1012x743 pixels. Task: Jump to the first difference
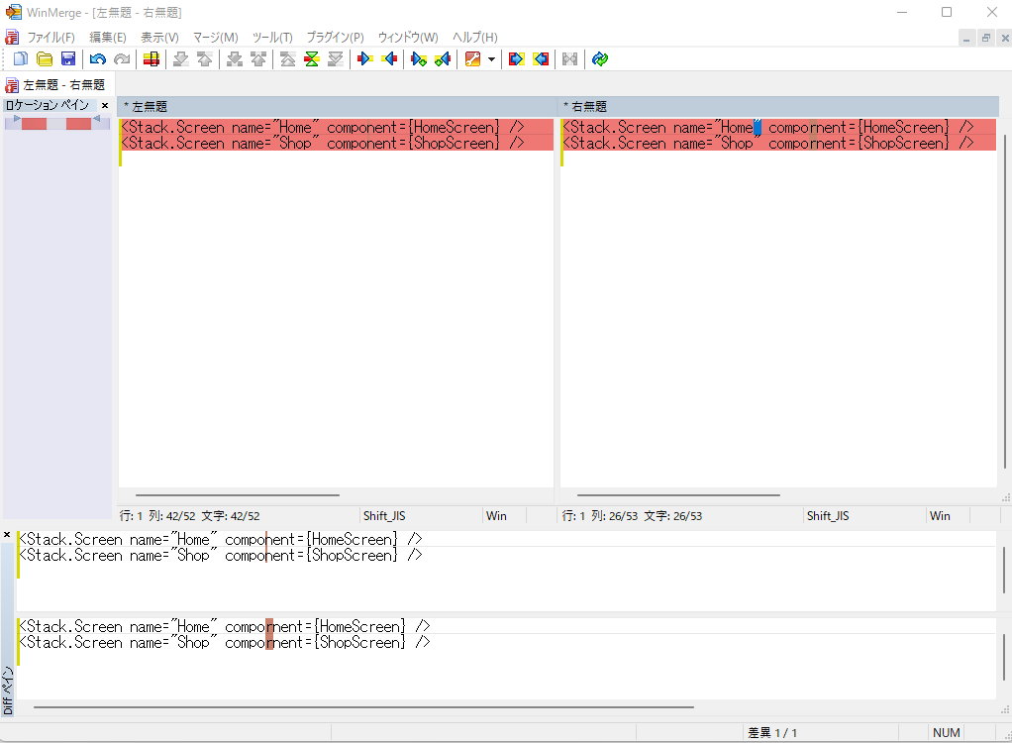(x=288, y=59)
